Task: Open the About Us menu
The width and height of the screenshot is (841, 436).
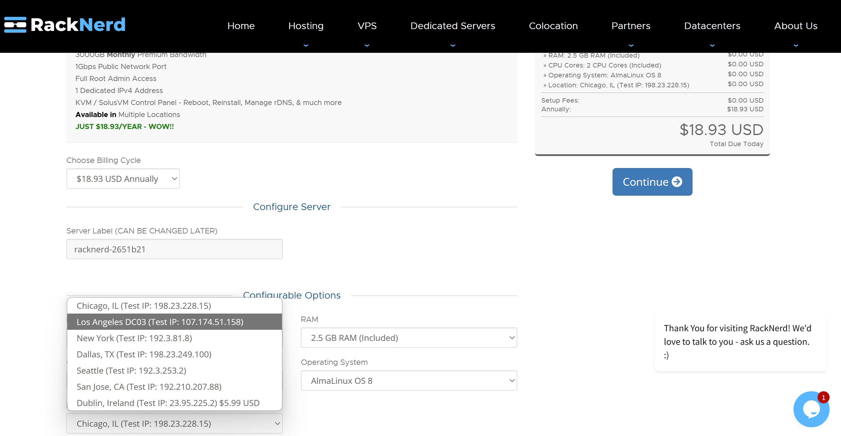Action: point(796,26)
